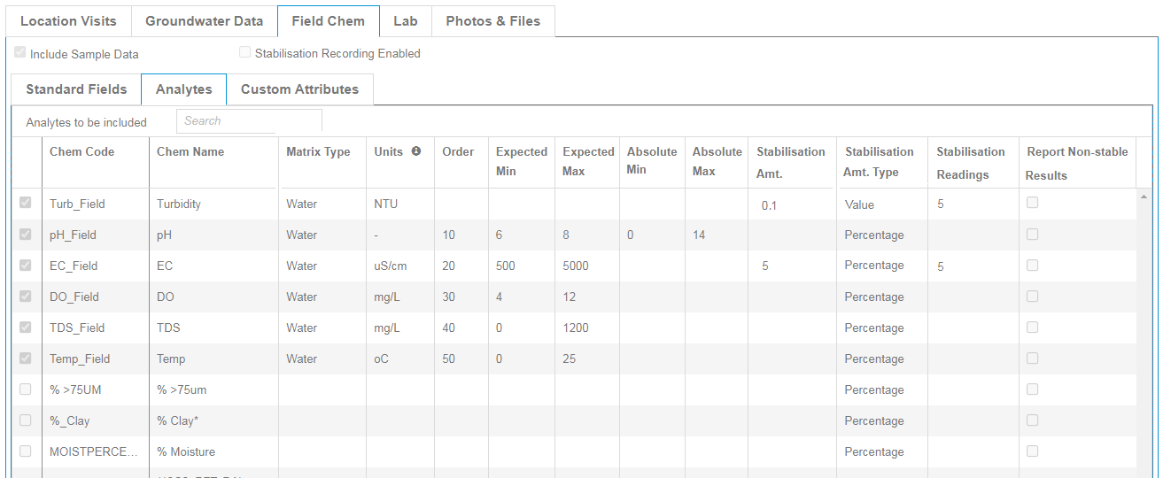
Task: Go to Standard Fields subtab
Action: pos(76,89)
